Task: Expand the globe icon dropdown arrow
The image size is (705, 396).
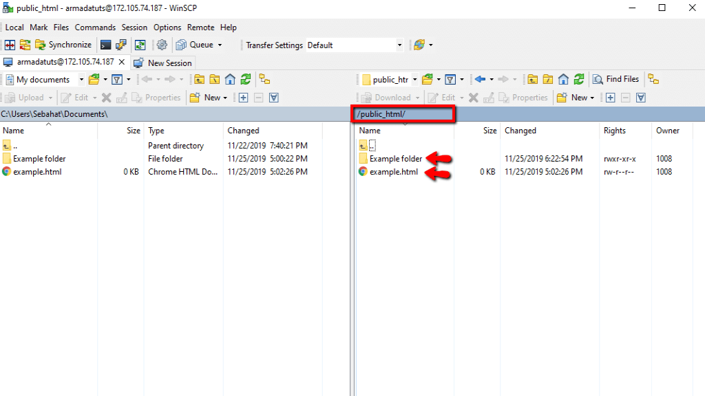Action: [x=431, y=45]
